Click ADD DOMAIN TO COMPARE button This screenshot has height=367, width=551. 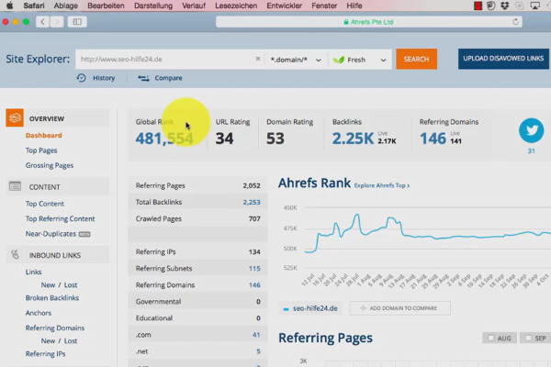399,308
